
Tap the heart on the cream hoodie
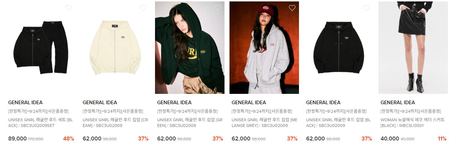click(x=143, y=8)
